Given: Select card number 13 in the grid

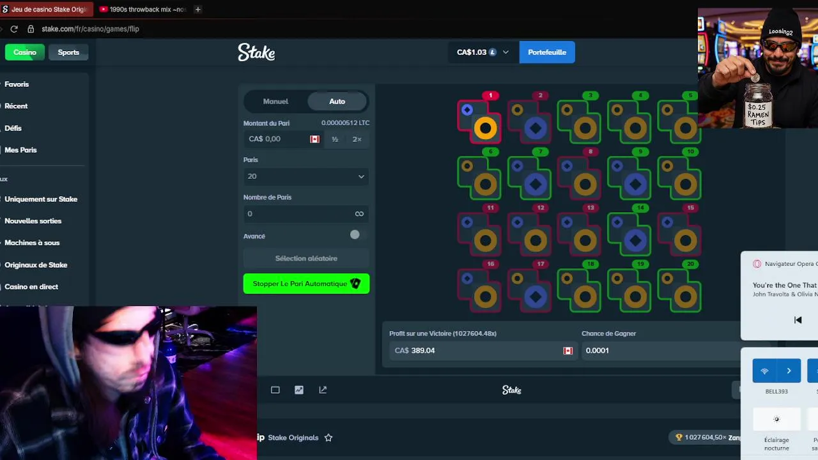Looking at the screenshot, I should pyautogui.click(x=579, y=234).
